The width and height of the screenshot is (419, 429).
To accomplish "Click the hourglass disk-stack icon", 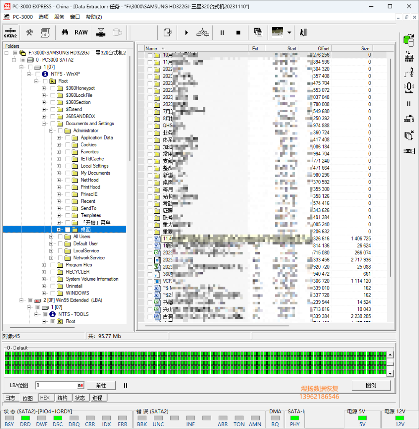I will (101, 32).
